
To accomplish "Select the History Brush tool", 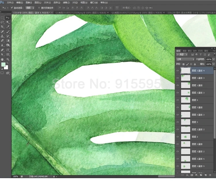I will coord(8,36).
